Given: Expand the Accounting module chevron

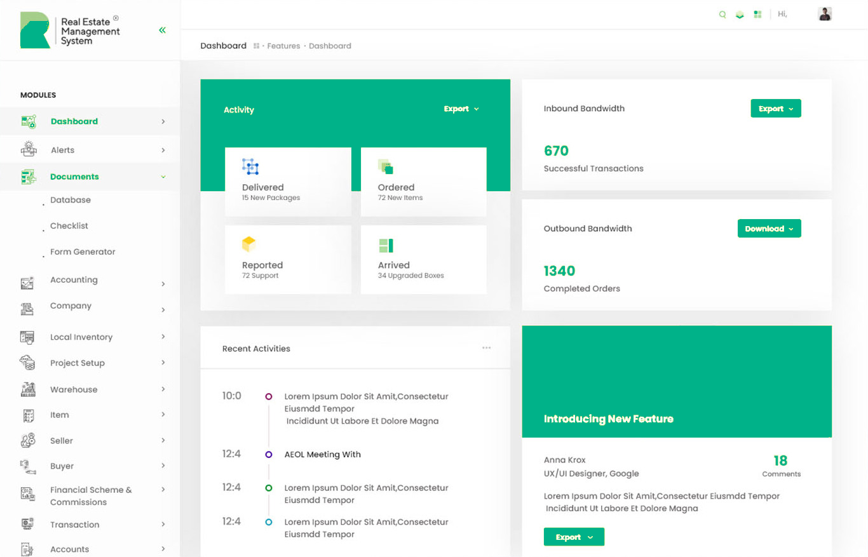Looking at the screenshot, I should pos(163,284).
